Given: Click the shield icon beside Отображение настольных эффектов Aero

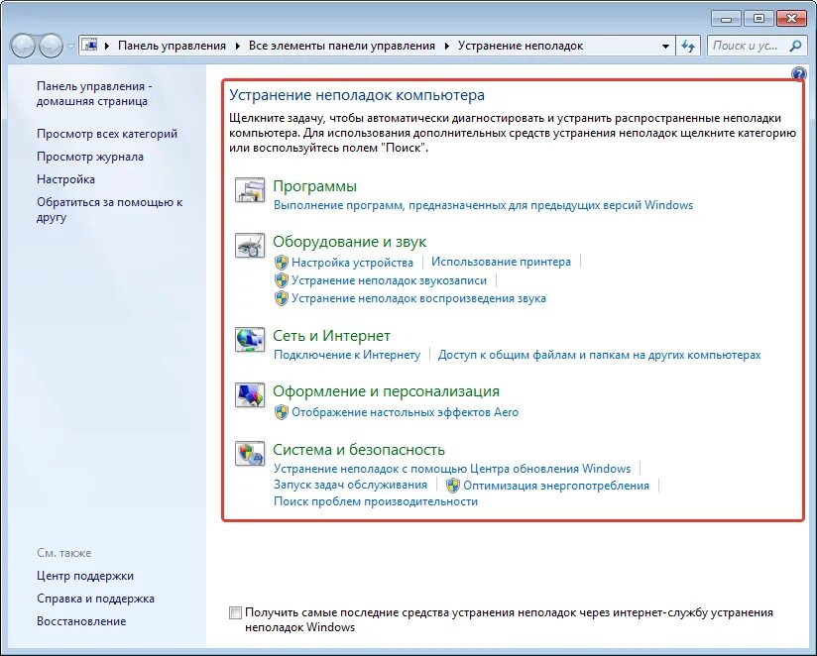Looking at the screenshot, I should click(x=282, y=412).
